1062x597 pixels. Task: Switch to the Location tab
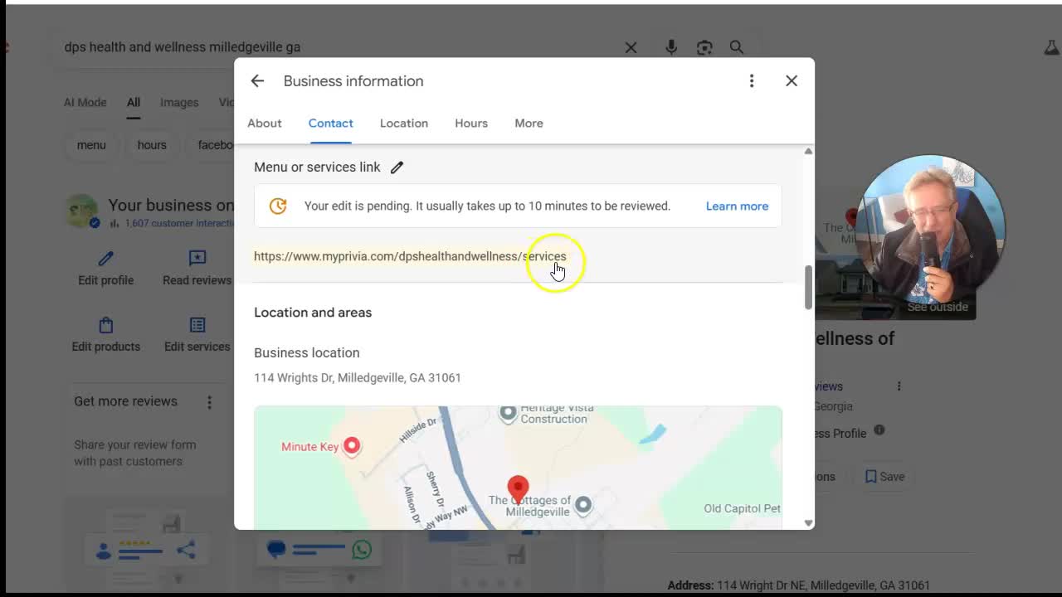pos(404,124)
